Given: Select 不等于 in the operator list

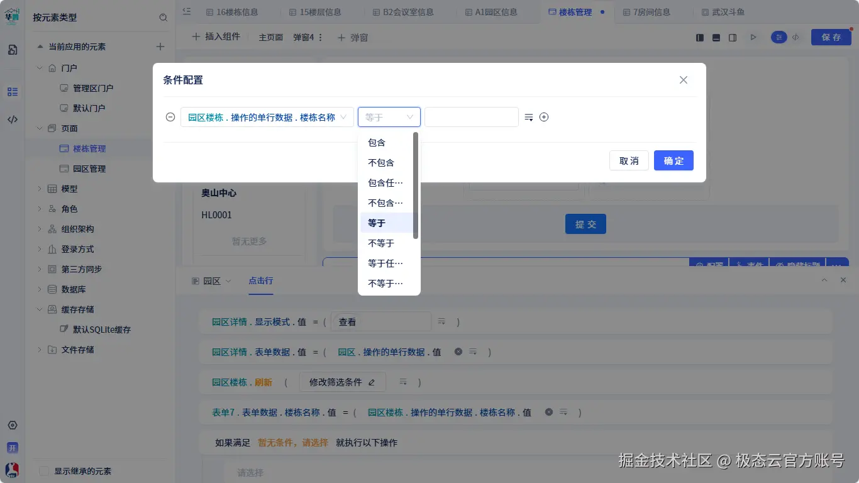Looking at the screenshot, I should 386,243.
